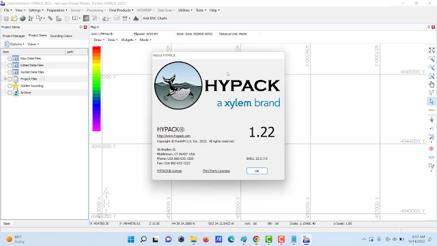Click the undo arrow in map tools

point(432,128)
